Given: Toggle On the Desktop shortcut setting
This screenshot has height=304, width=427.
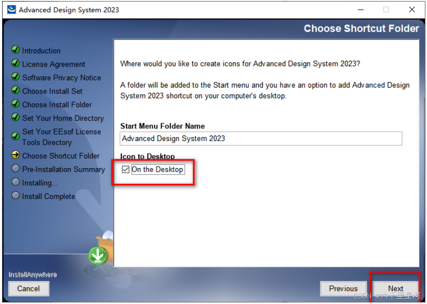Looking at the screenshot, I should (125, 169).
